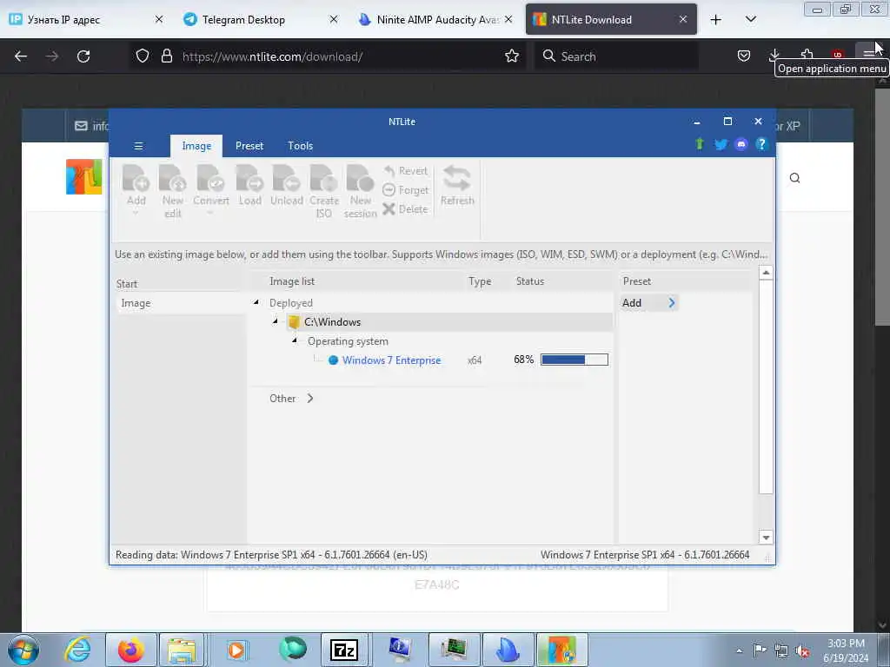
Task: Expand the Other section chevron
Action: click(310, 398)
